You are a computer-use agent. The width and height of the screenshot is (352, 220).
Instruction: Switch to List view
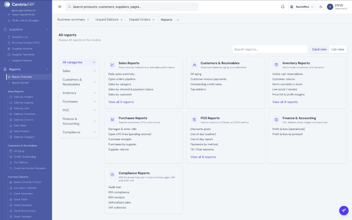[338, 49]
